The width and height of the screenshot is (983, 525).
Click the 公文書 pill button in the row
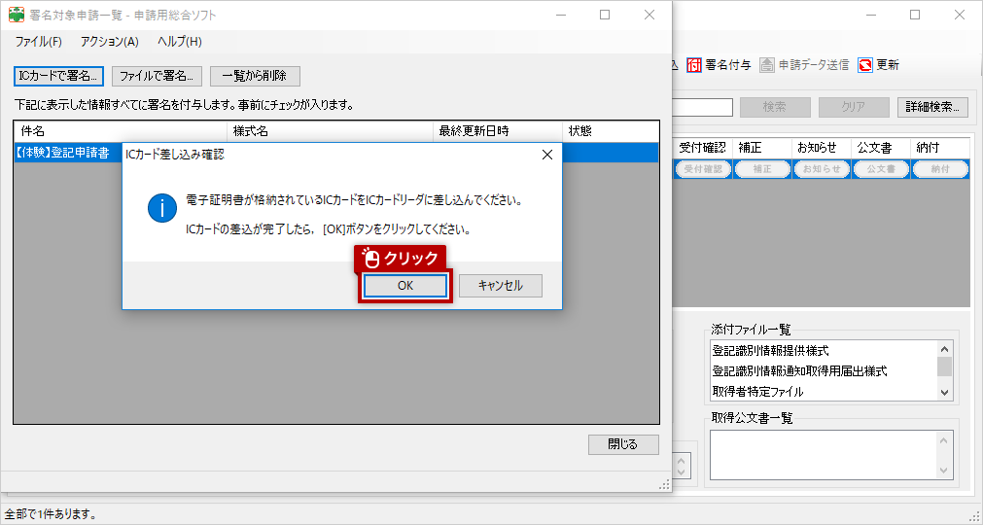pos(882,169)
